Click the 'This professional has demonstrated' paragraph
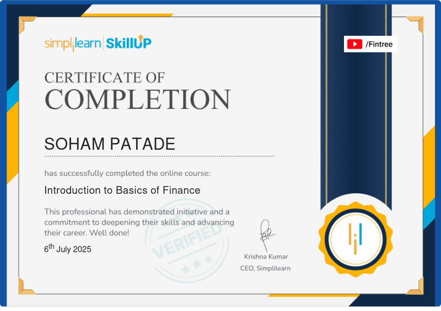Screen dimensions: 441x311 pyautogui.click(x=139, y=222)
